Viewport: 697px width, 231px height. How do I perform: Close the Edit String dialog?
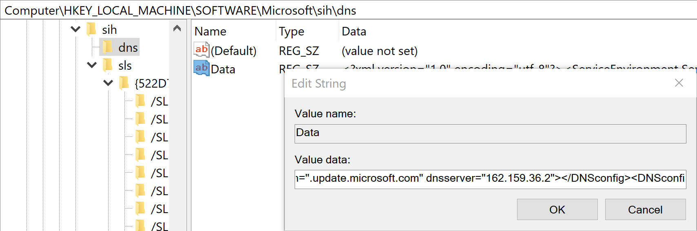[x=679, y=83]
